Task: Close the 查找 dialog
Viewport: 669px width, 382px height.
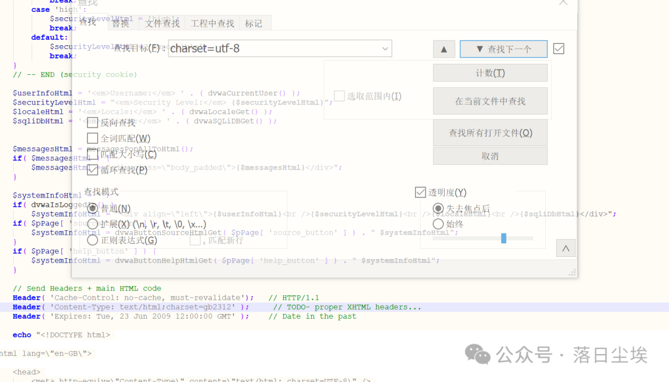Action: pos(563,2)
